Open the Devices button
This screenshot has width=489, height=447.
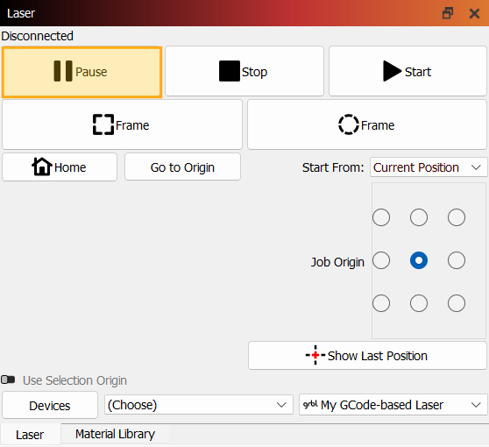coord(50,405)
